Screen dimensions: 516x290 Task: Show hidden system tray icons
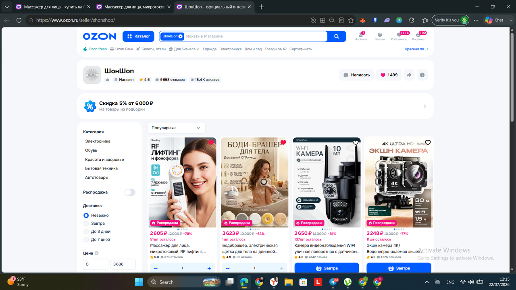pyautogui.click(x=427, y=282)
